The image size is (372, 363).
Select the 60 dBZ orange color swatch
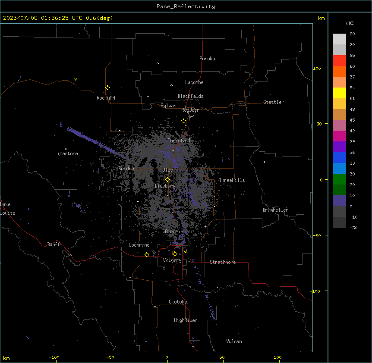click(339, 72)
